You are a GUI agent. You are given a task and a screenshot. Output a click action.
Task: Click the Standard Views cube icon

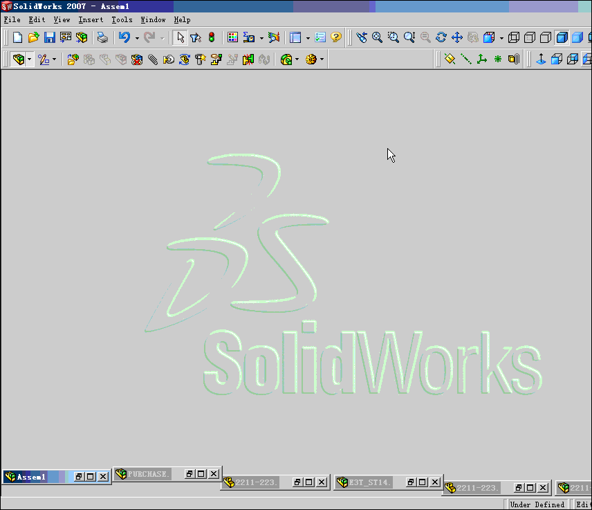[489, 37]
